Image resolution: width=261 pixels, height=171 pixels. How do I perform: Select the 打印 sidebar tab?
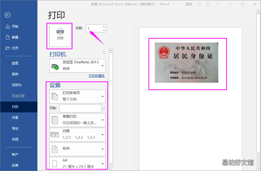19,107
